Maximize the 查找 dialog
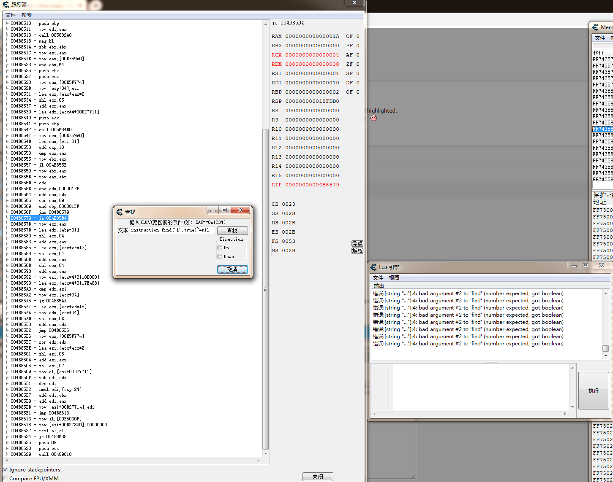Viewport: 613px width, 482px height. pyautogui.click(x=224, y=210)
